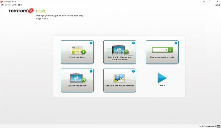Image resolution: width=221 pixels, height=128 pixels.
Task: Close the TomTom HOME window
Action: point(217,2)
